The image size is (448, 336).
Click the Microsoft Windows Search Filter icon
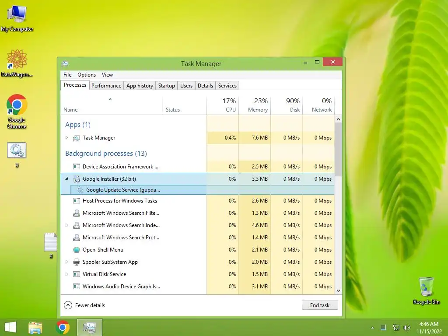[x=76, y=213]
